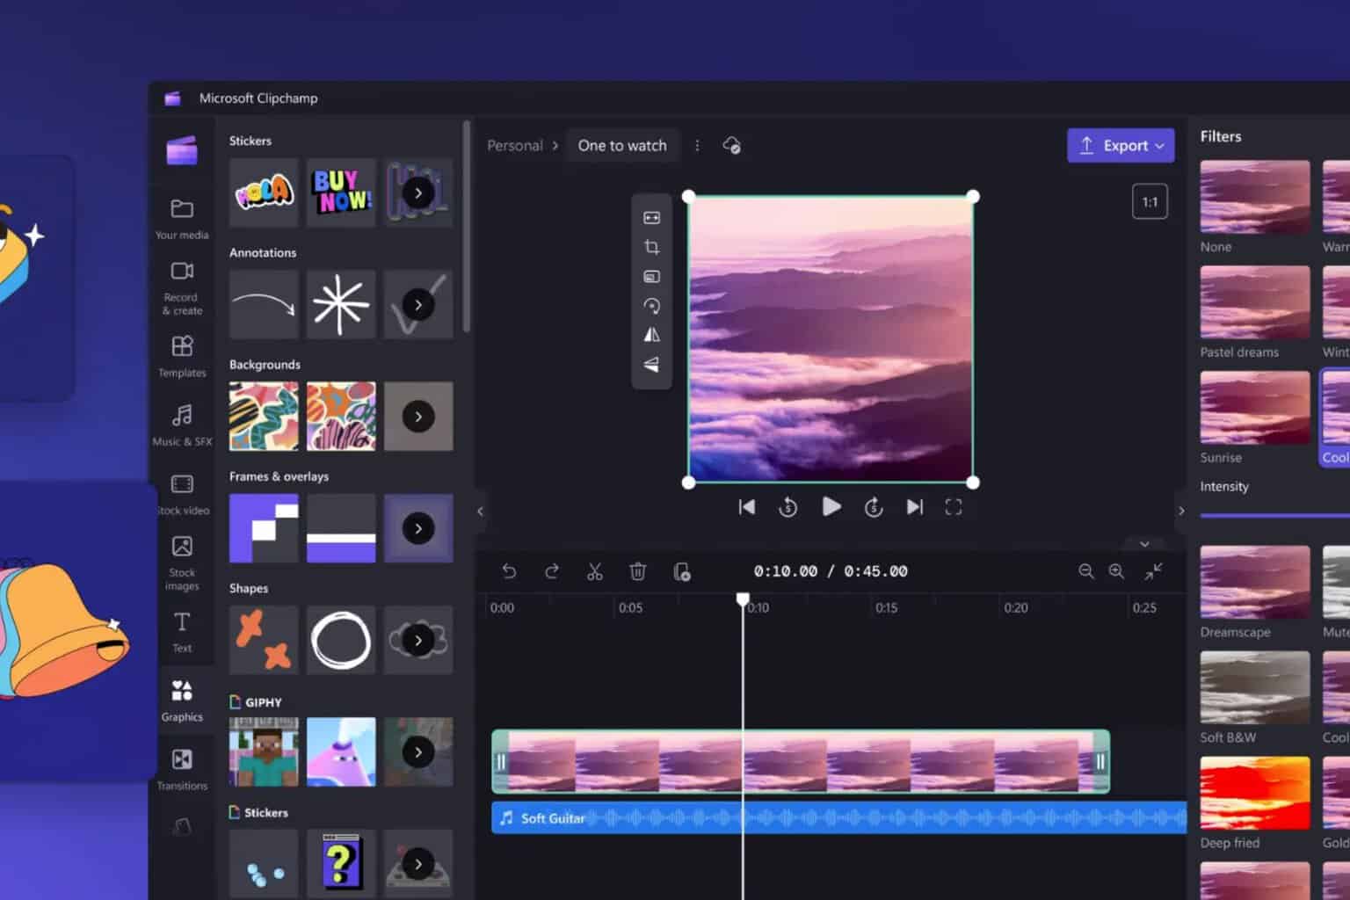Click the Flip horizontal icon
Screen dimensions: 1350x900
tap(651, 335)
